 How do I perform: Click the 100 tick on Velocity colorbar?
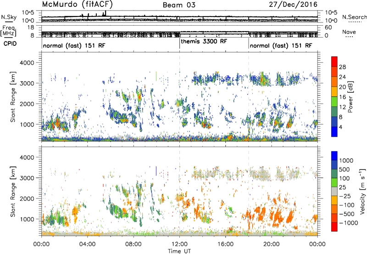345,178
